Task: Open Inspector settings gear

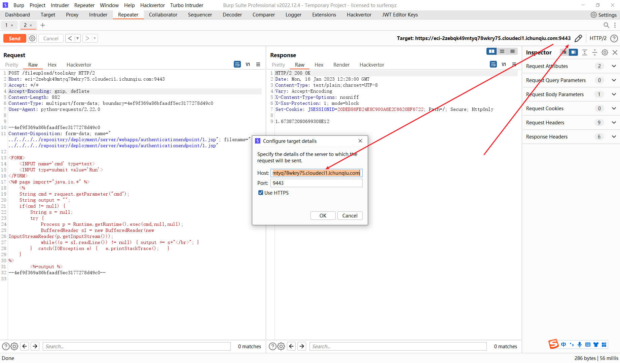Action: (605, 52)
